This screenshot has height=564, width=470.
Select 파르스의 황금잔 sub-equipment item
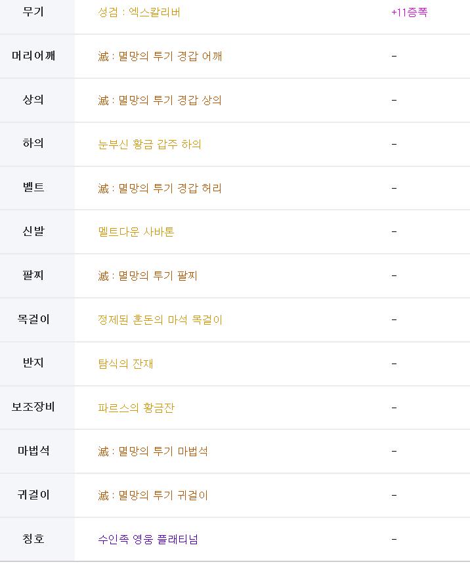pyautogui.click(x=136, y=408)
